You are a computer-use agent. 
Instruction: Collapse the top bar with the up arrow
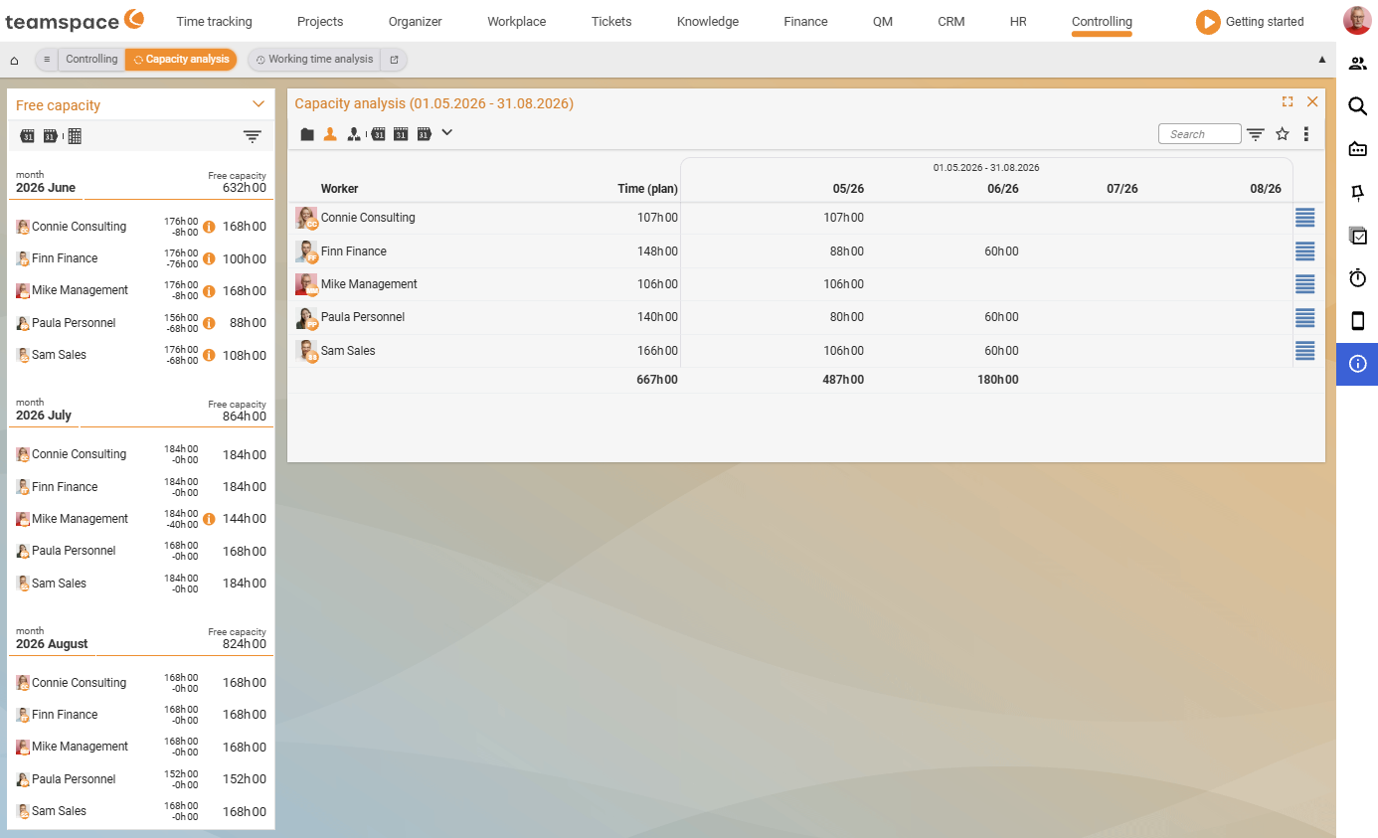pyautogui.click(x=1322, y=60)
